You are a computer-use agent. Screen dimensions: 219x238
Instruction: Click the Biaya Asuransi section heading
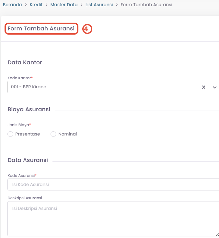(x=29, y=109)
